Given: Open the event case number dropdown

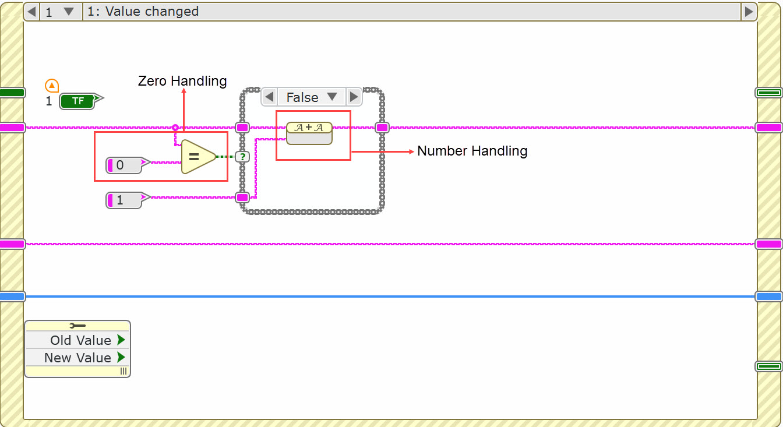Looking at the screenshot, I should point(60,11).
